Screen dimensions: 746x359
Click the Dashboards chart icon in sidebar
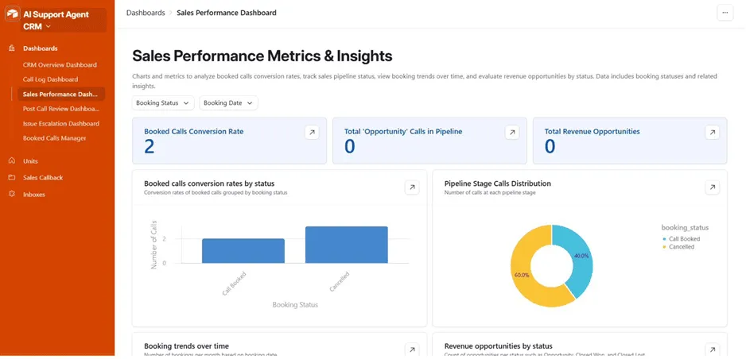click(12, 48)
